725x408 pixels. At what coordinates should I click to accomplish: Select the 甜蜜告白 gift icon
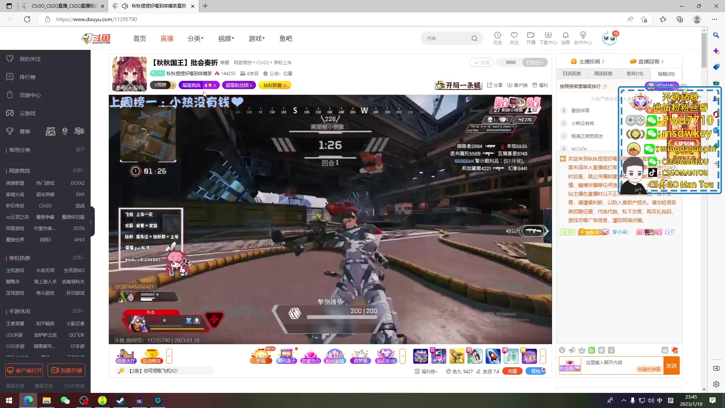[x=311, y=356]
